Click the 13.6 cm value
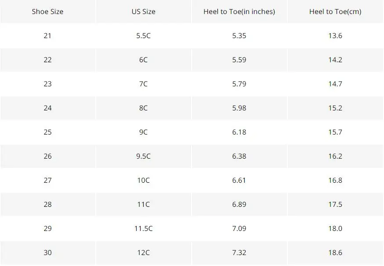Image resolution: width=384 pixels, height=266 pixels. [335, 35]
